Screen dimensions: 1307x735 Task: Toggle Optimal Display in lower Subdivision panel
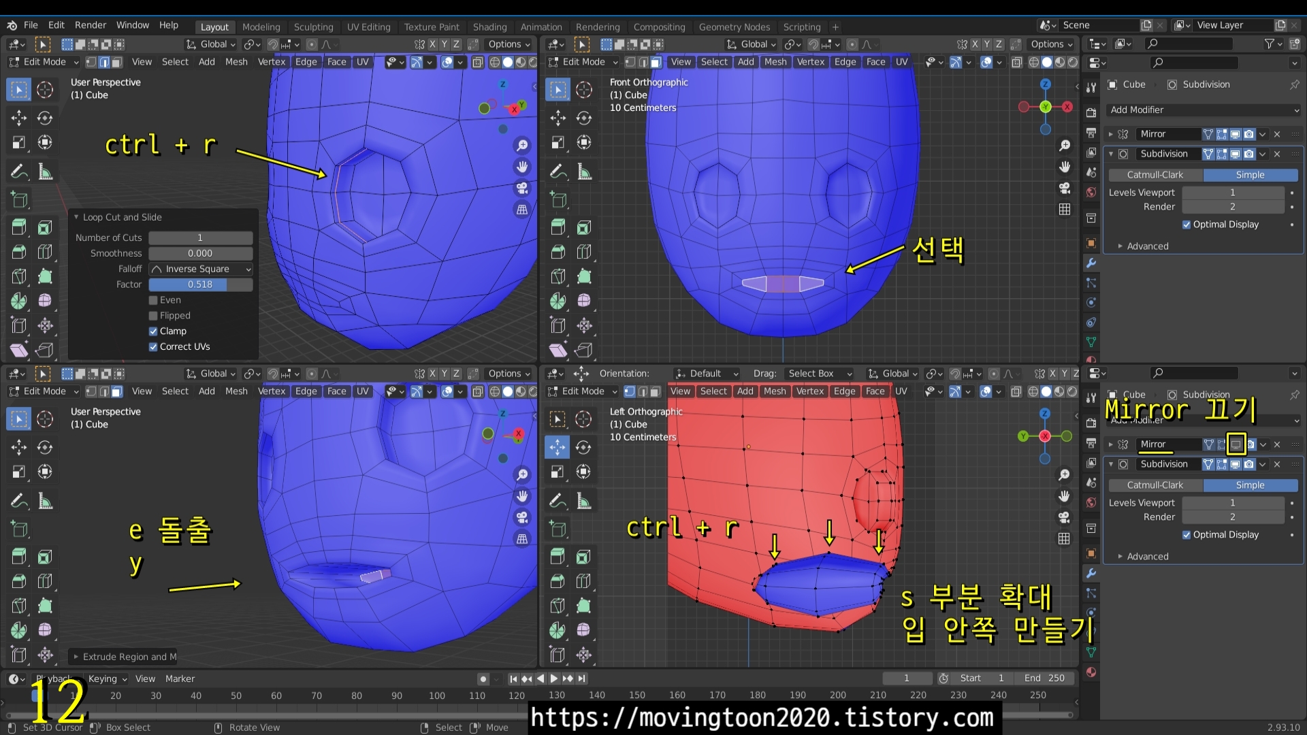tap(1187, 535)
